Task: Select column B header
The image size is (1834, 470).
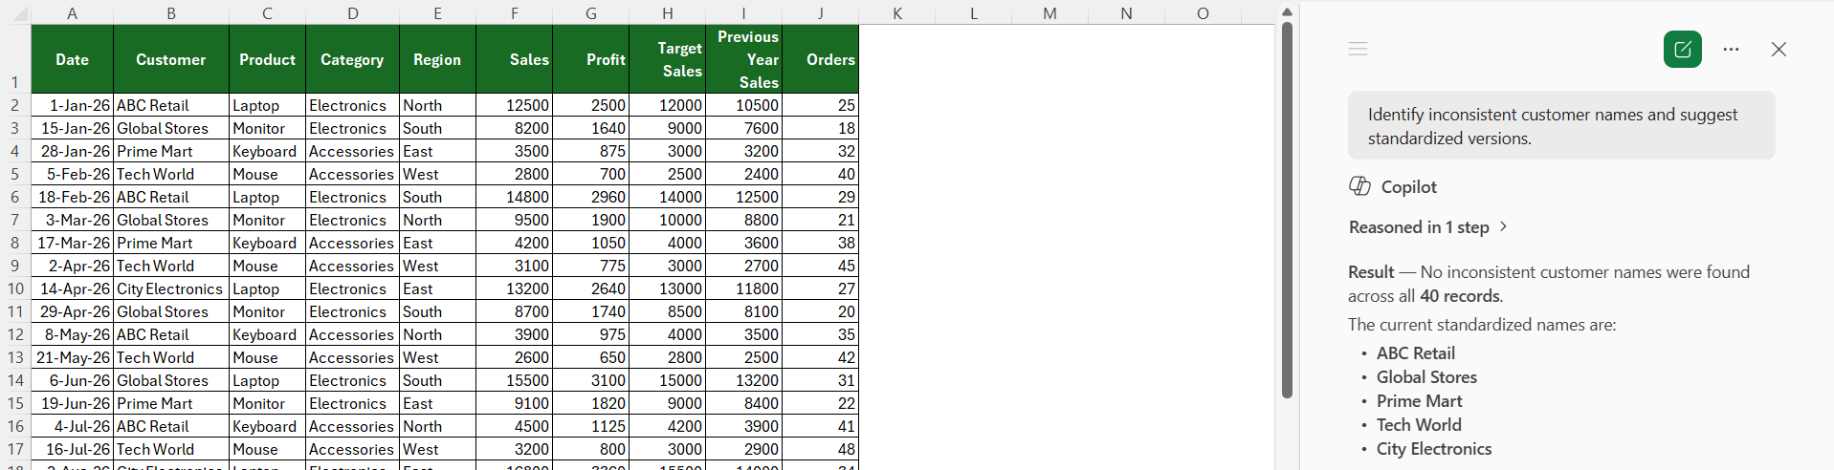Action: 171,12
